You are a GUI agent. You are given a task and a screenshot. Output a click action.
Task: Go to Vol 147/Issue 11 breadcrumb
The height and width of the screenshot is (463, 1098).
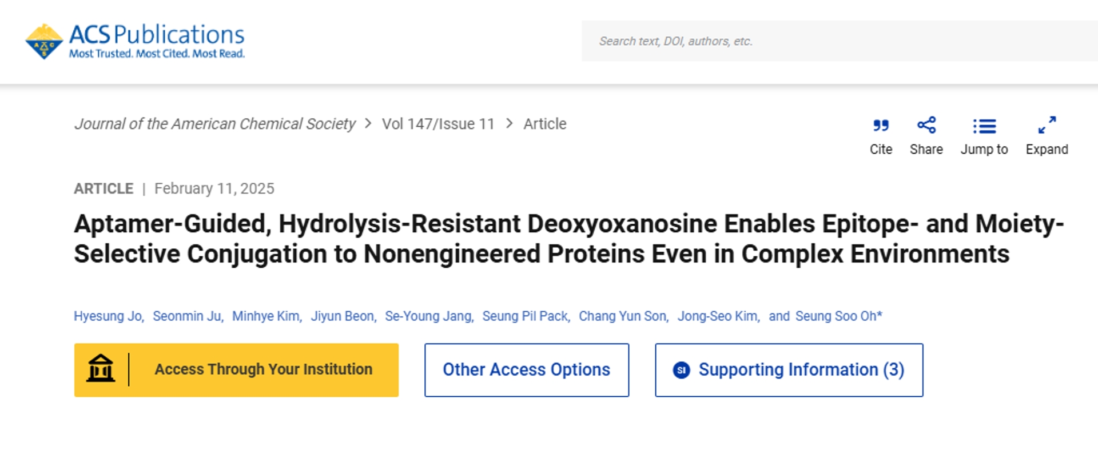pos(438,124)
